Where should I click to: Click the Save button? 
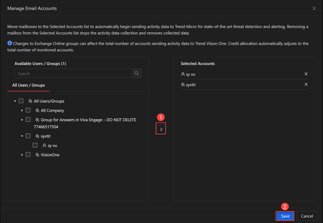(285, 216)
